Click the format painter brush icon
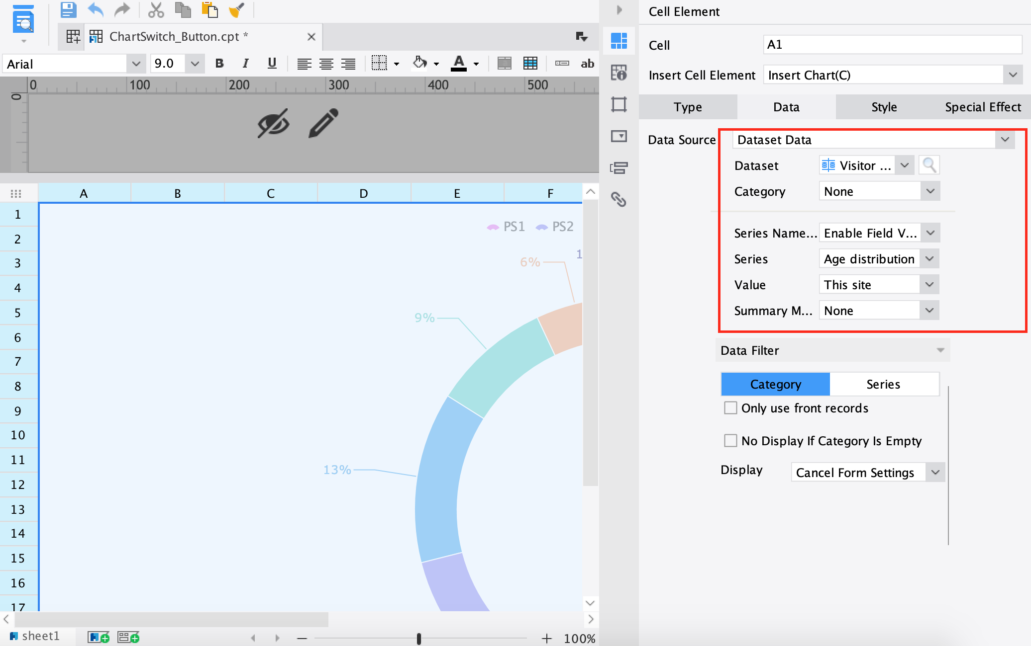Viewport: 1031px width, 646px height. pyautogui.click(x=236, y=9)
